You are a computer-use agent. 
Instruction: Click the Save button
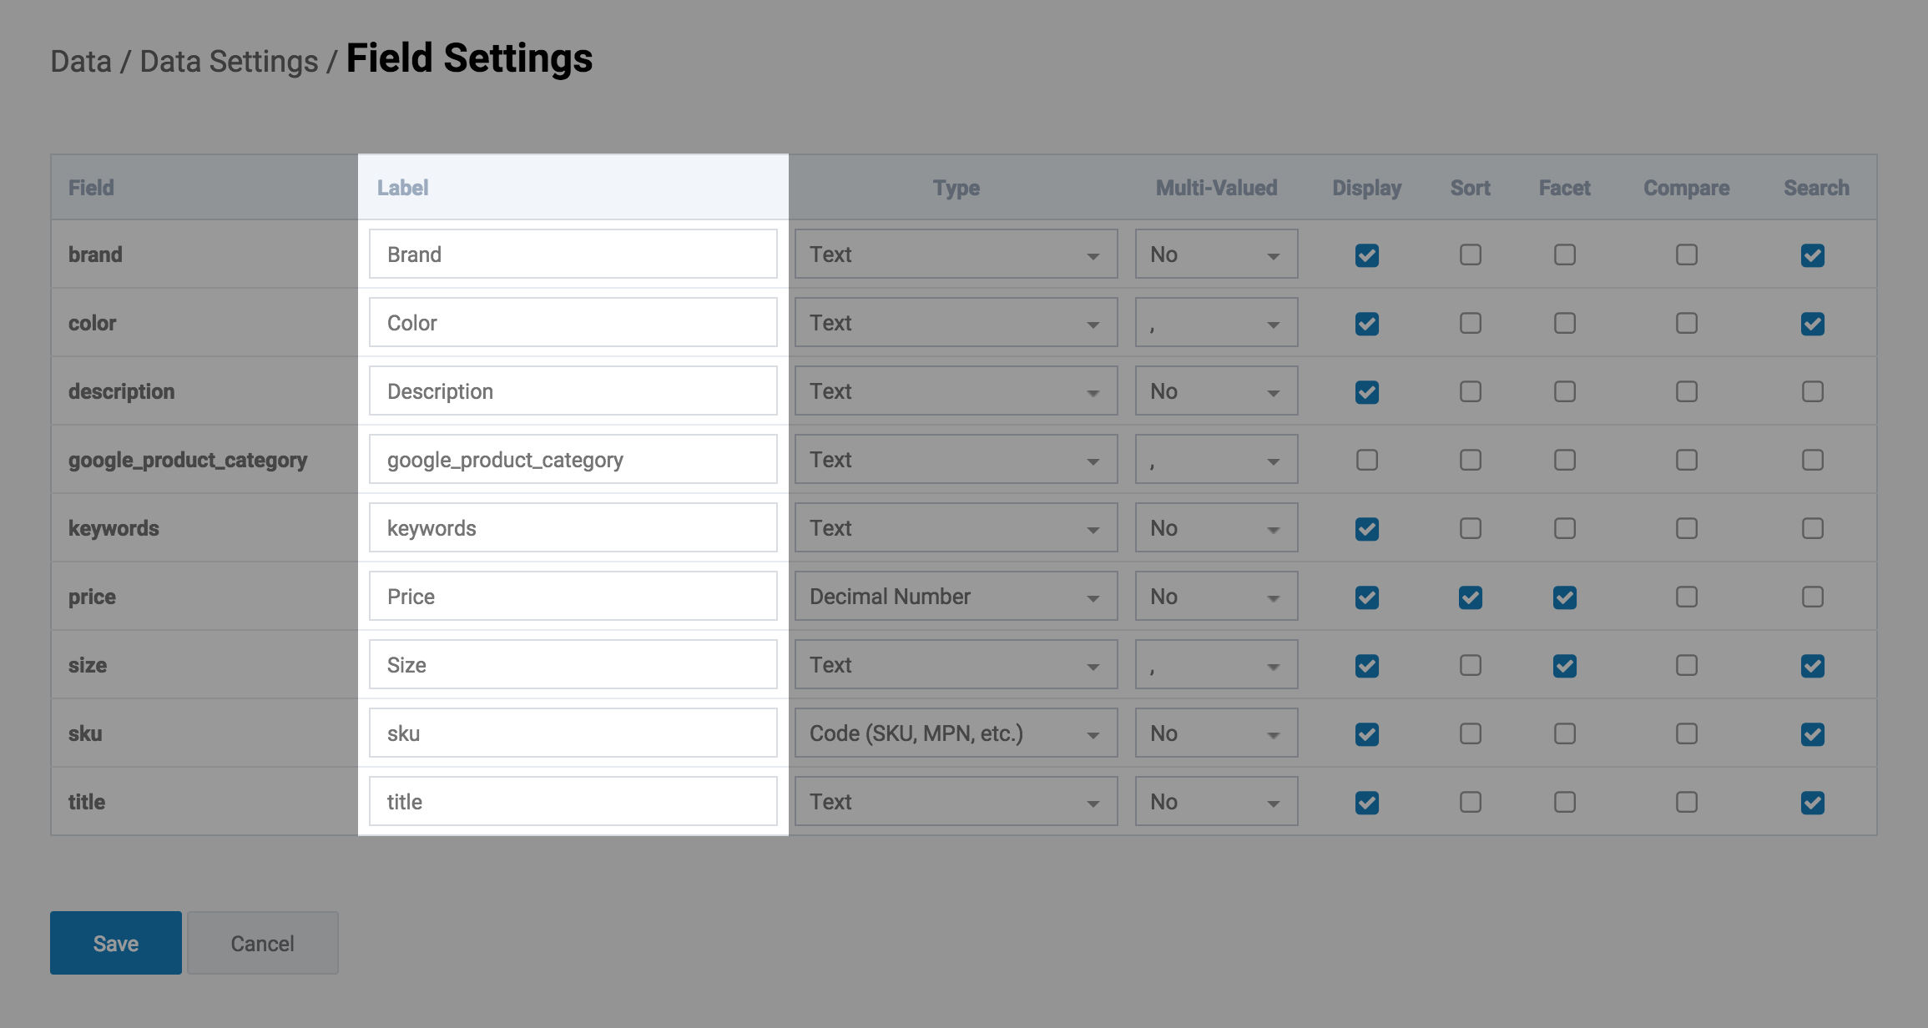(116, 943)
